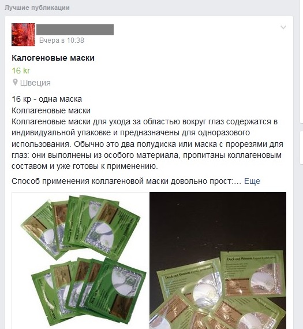This screenshot has height=329, width=303.
Task: Click the timestamp Вчера в 10:38
Action: coord(62,40)
